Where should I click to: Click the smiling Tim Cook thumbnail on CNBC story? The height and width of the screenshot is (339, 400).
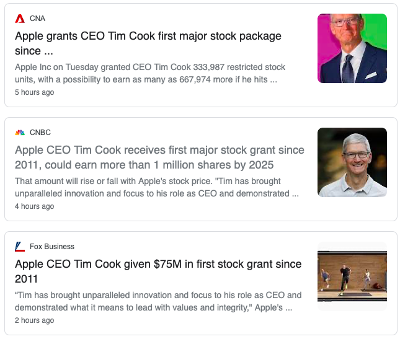click(352, 162)
